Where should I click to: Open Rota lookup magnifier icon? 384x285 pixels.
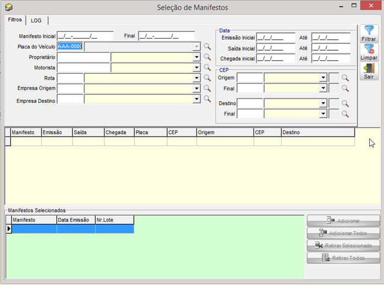207,78
